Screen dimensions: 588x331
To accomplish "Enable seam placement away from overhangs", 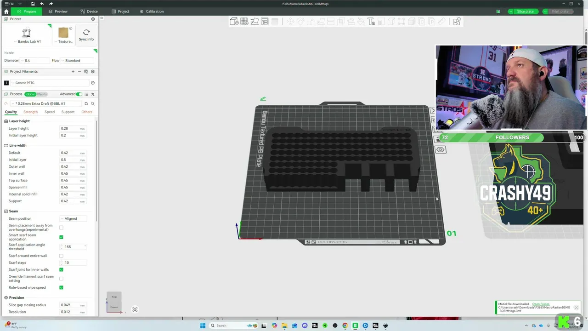I will 61,228.
